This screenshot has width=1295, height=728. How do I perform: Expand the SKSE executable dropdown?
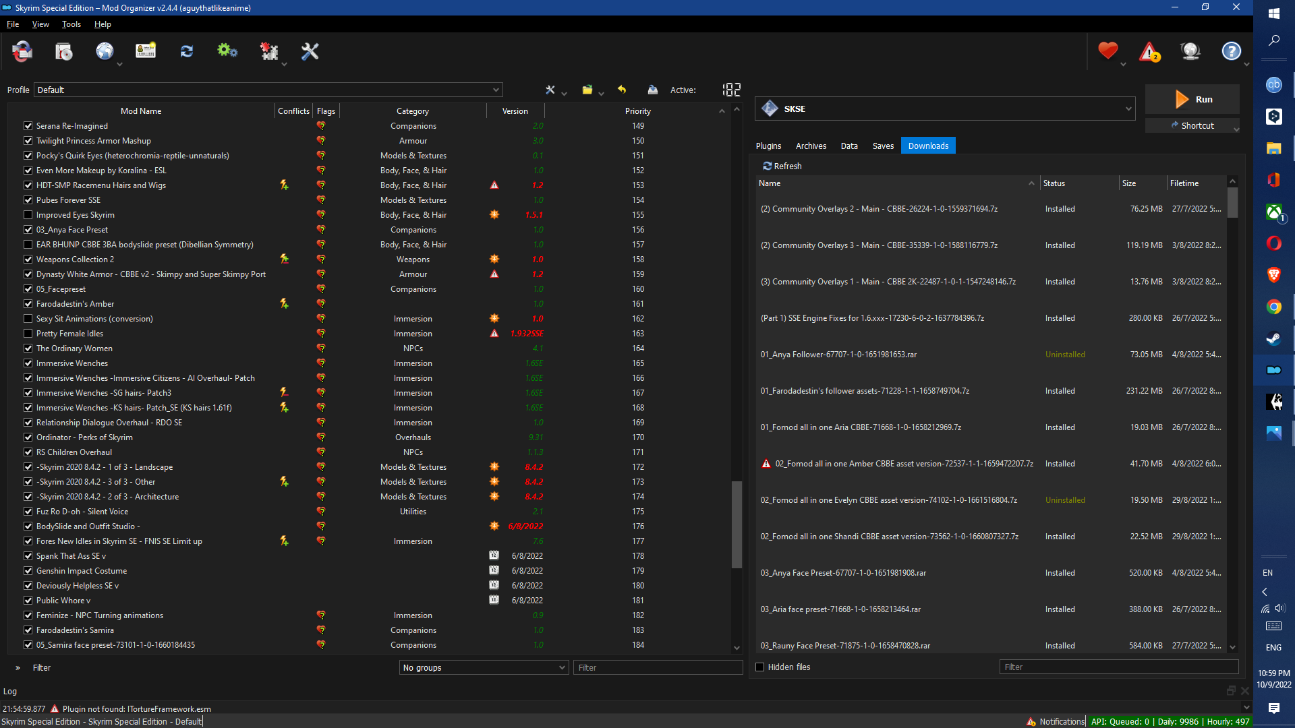945,109
